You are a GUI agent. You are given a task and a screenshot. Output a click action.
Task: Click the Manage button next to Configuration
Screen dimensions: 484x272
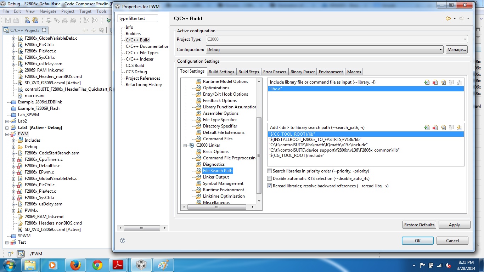pyautogui.click(x=456, y=49)
